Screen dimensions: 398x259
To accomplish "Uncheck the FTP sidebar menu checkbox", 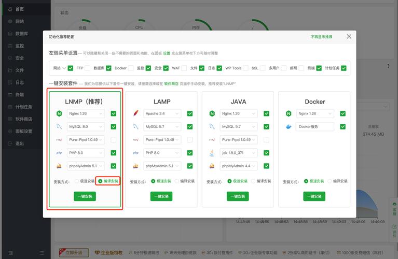I will (88, 68).
